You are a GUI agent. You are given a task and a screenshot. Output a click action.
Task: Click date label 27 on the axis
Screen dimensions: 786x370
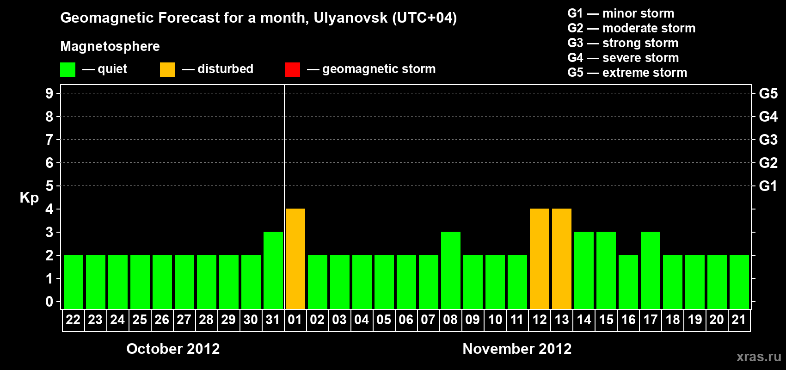tap(184, 320)
